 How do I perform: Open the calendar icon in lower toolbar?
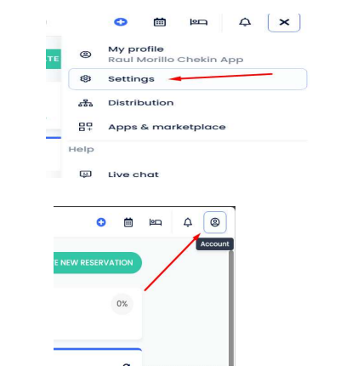coord(128,222)
